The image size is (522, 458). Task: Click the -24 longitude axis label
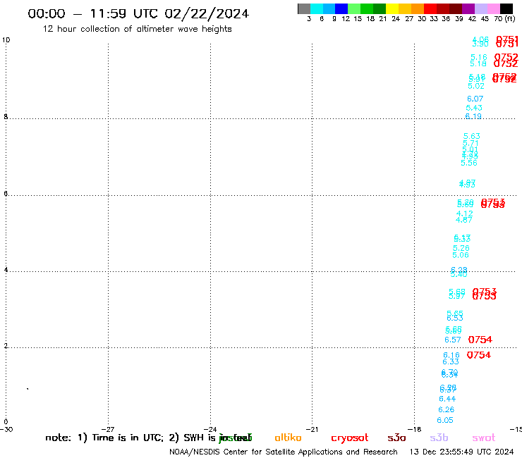click(x=210, y=429)
